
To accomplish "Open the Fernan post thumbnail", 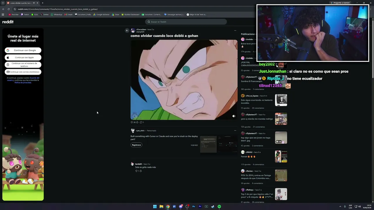I will 281,157.
